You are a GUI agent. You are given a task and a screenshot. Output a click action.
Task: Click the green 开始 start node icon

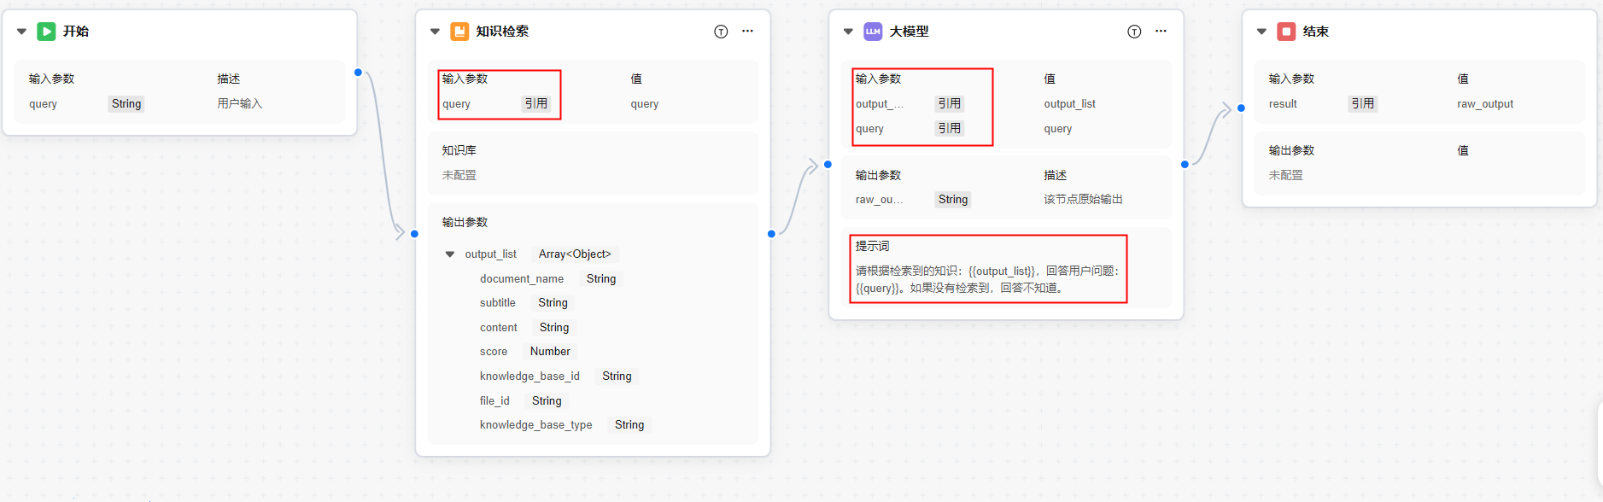(46, 32)
